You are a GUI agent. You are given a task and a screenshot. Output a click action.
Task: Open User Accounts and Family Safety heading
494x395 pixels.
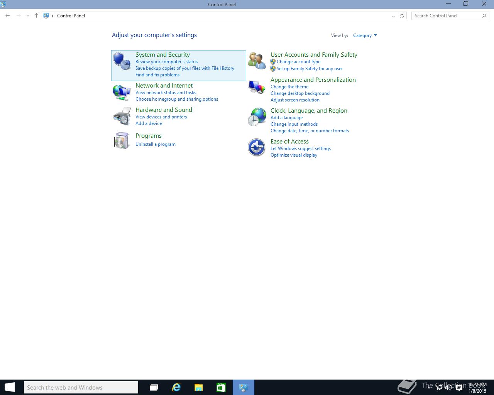point(314,55)
